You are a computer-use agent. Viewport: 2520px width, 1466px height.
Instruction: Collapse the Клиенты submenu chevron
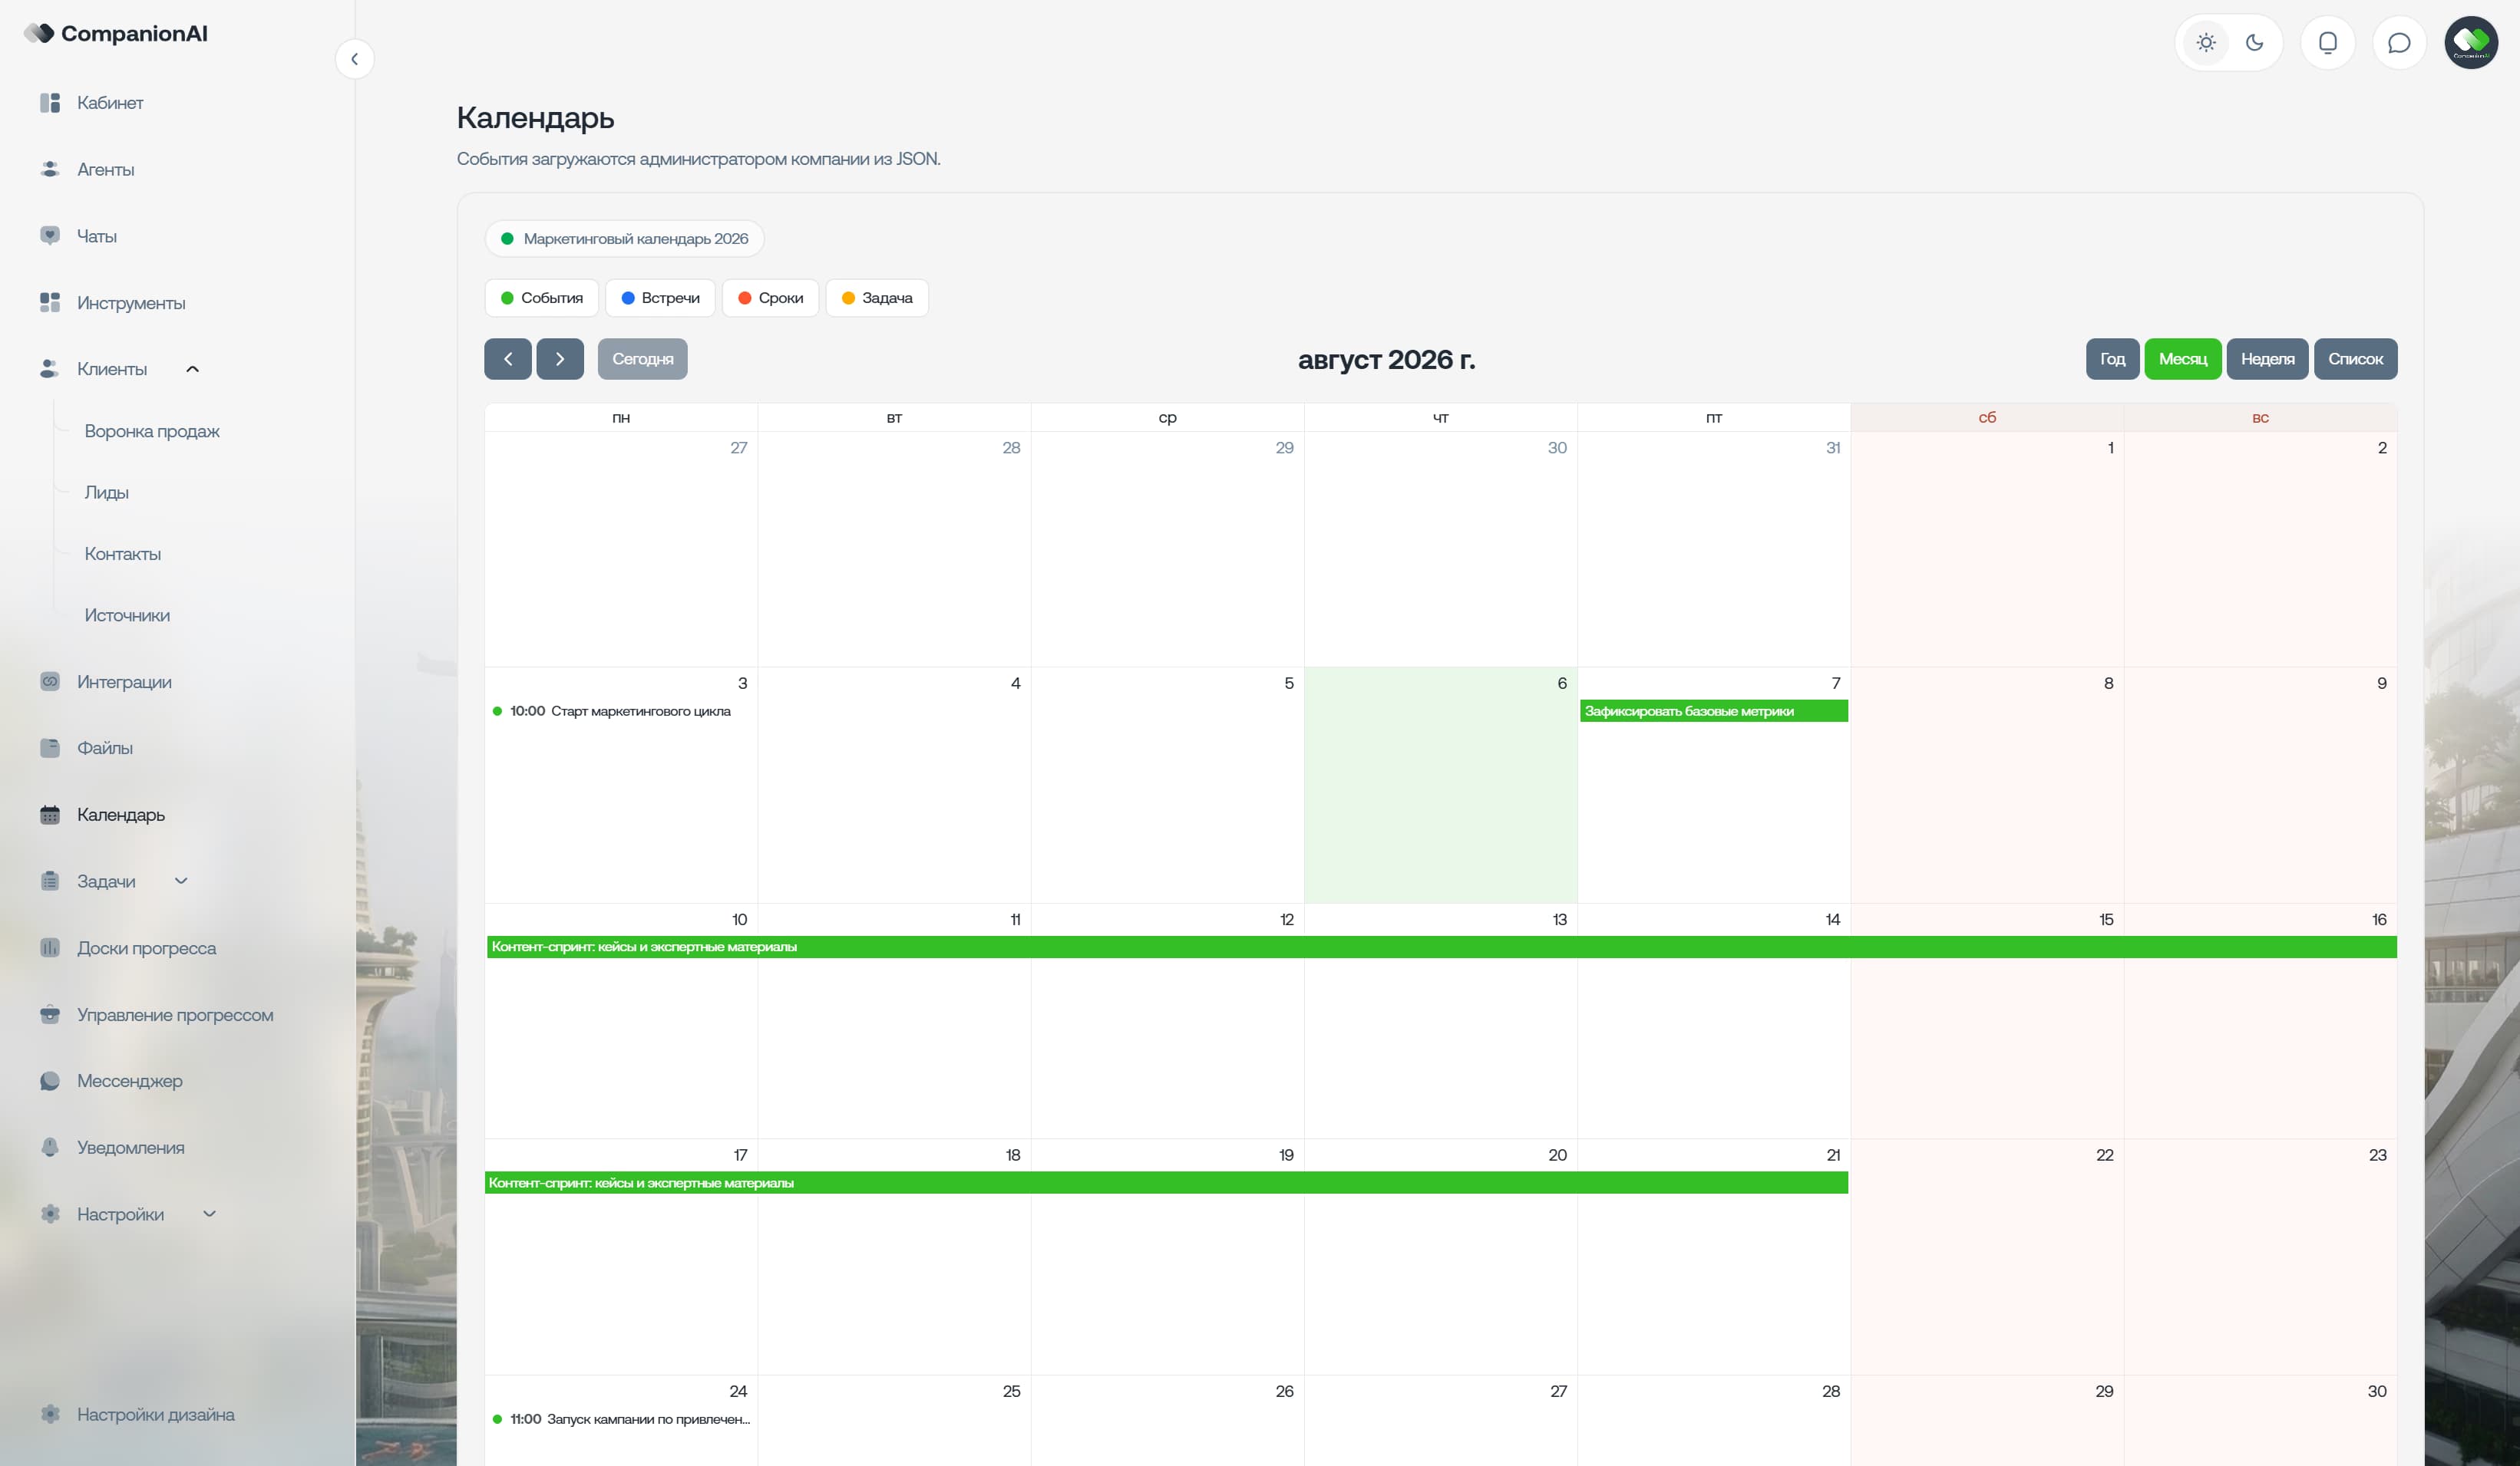pyautogui.click(x=193, y=369)
